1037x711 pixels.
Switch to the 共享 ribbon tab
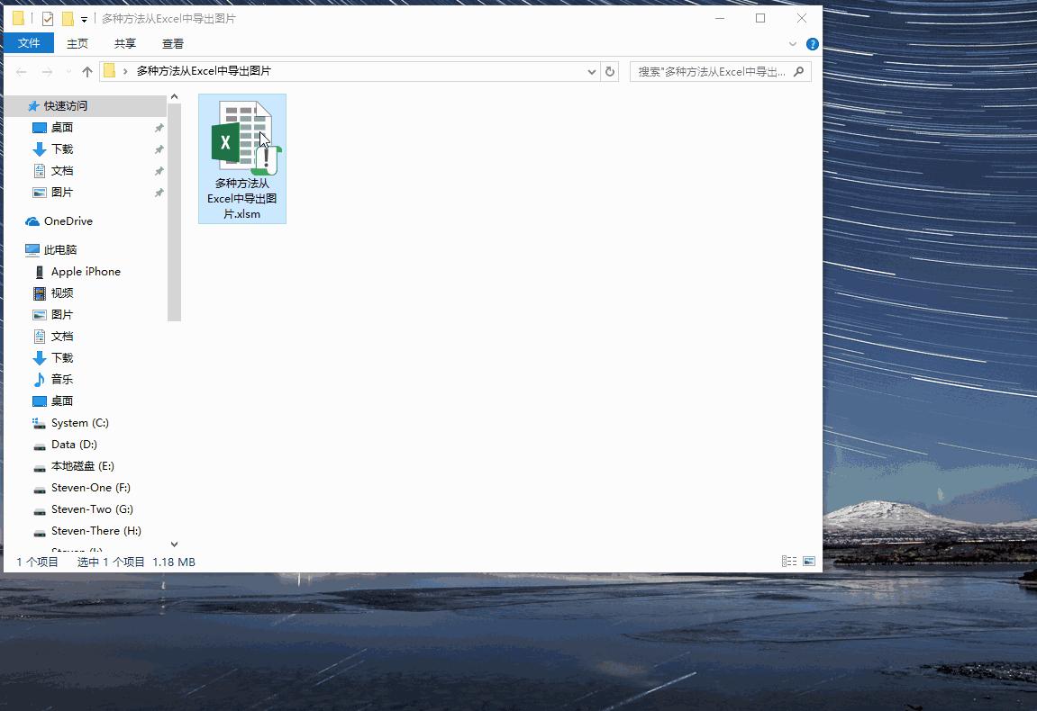pos(125,43)
